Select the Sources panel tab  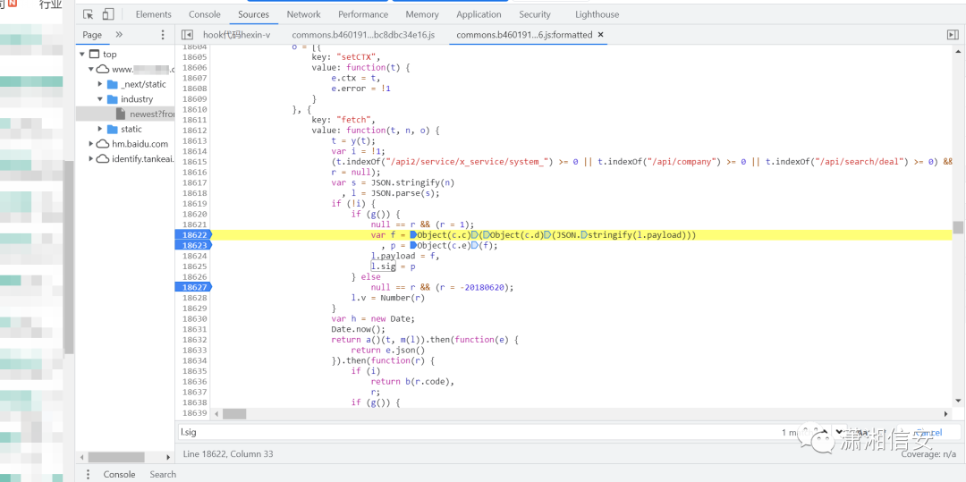253,14
